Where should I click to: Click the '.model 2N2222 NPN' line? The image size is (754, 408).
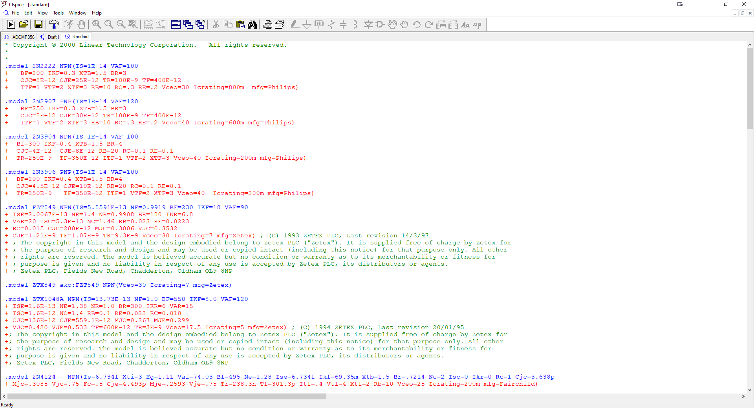pyautogui.click(x=71, y=66)
